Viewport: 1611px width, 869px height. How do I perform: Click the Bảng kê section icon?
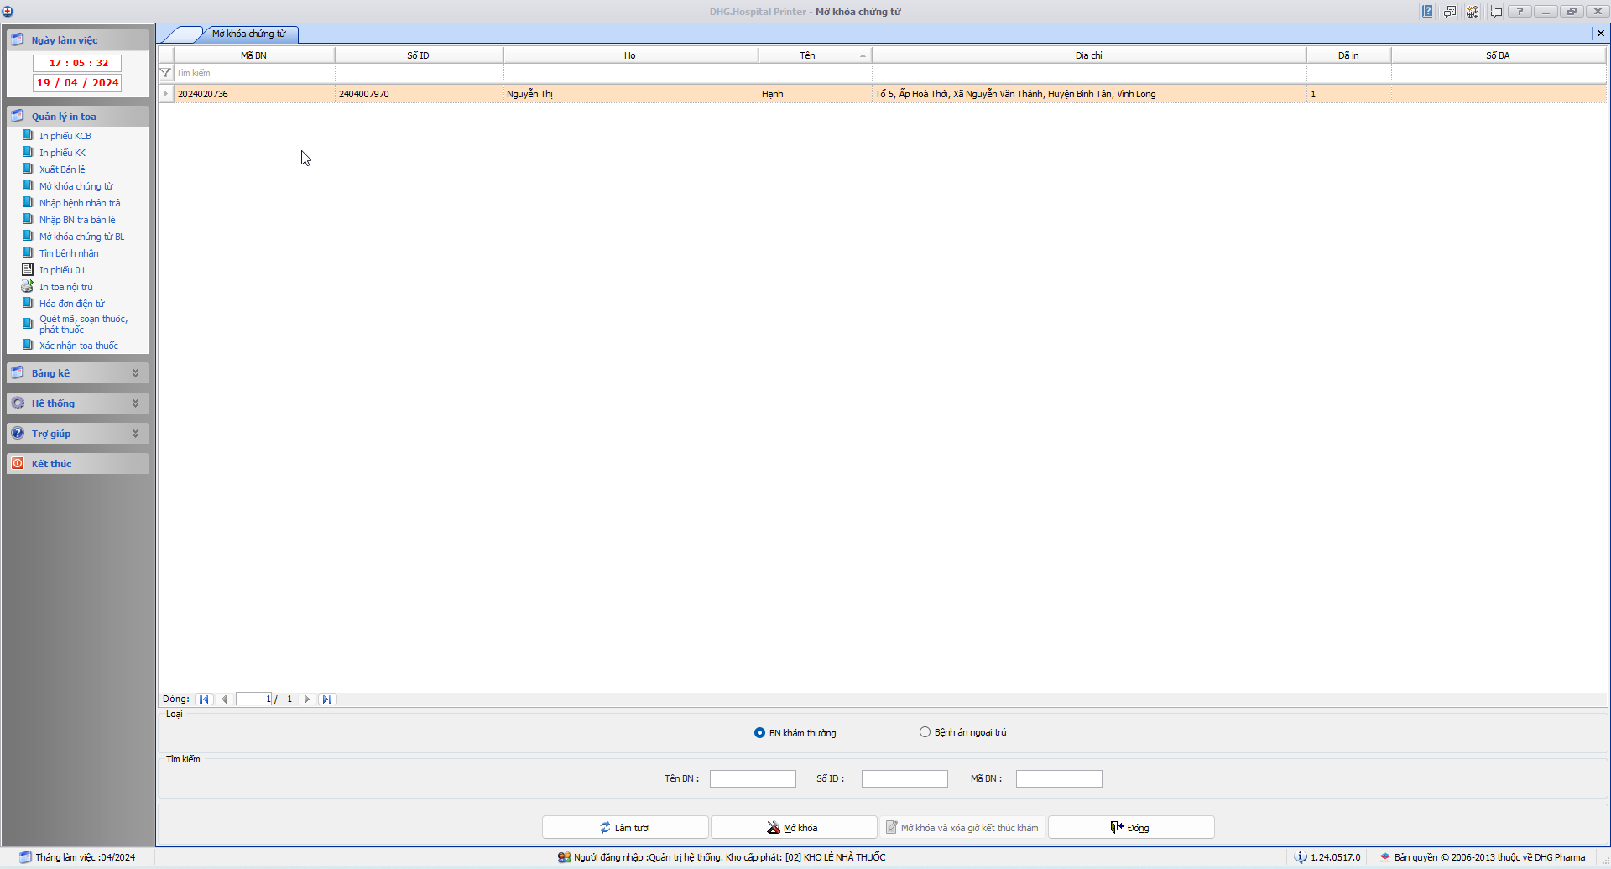tap(18, 372)
